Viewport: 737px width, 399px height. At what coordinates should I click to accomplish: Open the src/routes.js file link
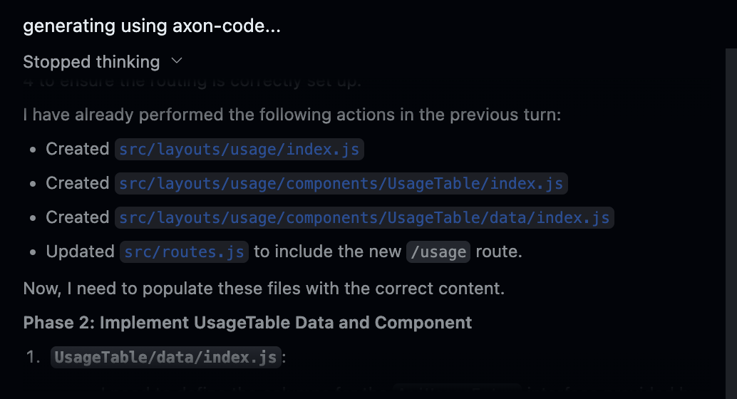point(184,252)
